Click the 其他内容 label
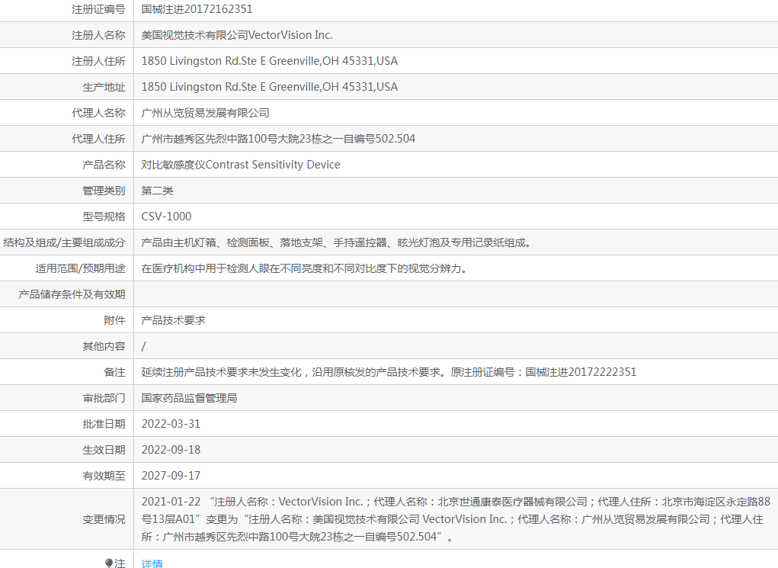The height and width of the screenshot is (568, 778). coord(104,346)
